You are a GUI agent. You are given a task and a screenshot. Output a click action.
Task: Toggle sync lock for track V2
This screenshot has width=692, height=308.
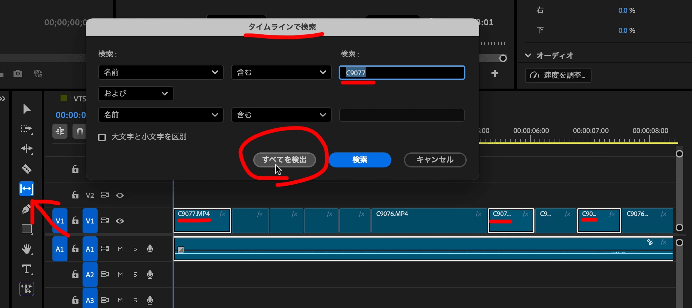105,195
